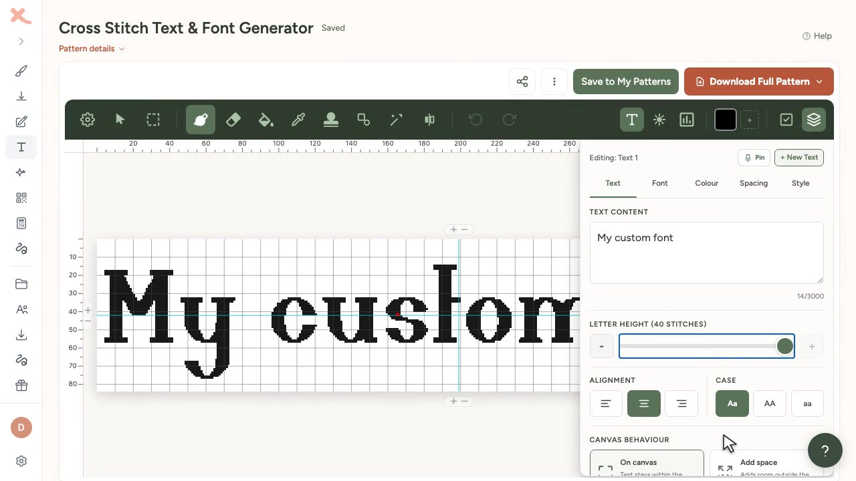Select the Style tab
856x481 pixels.
800,183
